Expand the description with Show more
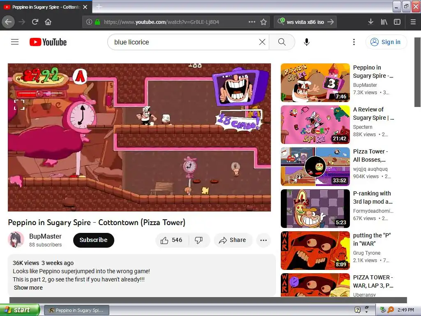This screenshot has height=316, width=421. 28,288
